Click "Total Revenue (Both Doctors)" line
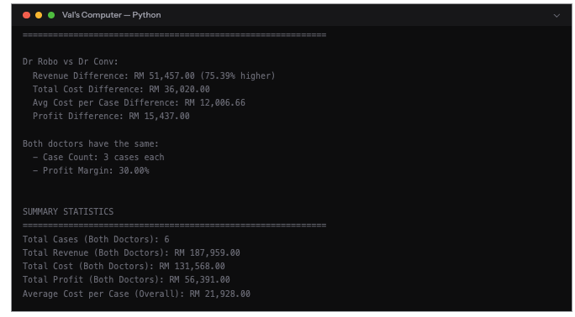 click(131, 253)
